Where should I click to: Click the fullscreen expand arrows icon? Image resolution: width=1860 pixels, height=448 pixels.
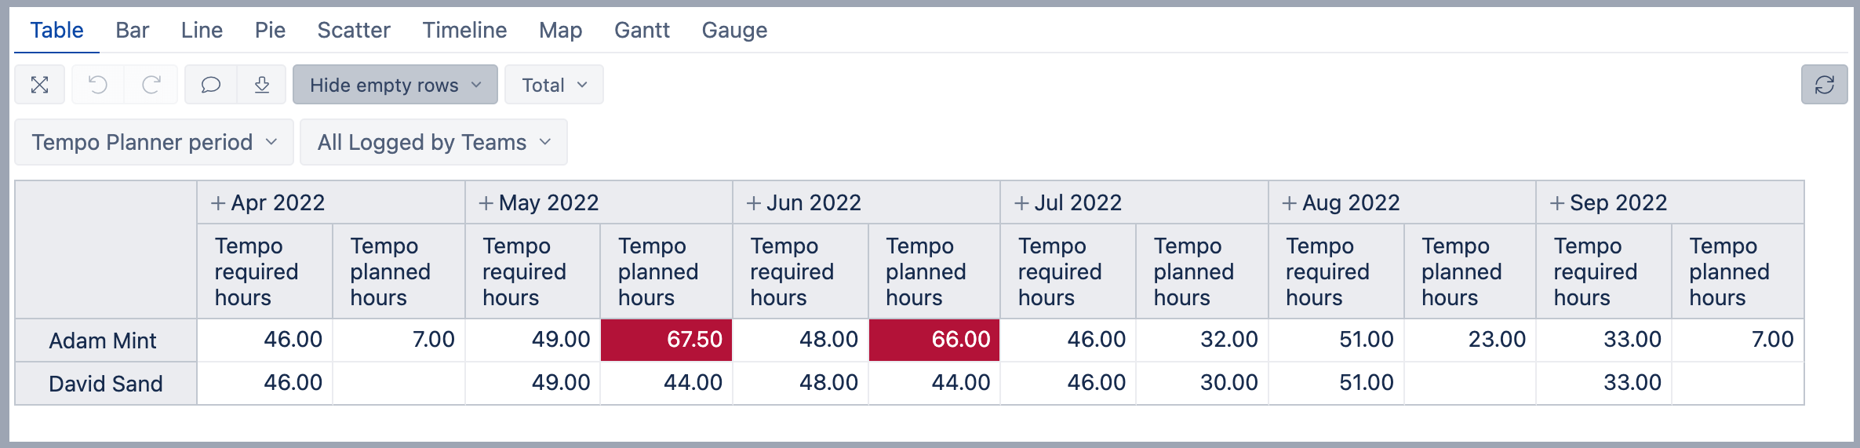click(39, 85)
